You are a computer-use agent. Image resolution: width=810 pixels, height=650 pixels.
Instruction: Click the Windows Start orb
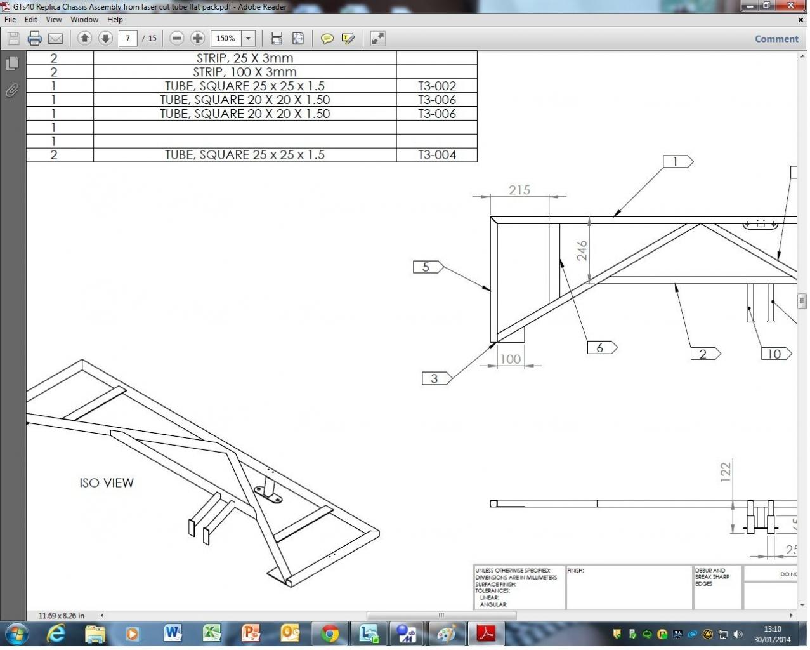click(x=16, y=633)
